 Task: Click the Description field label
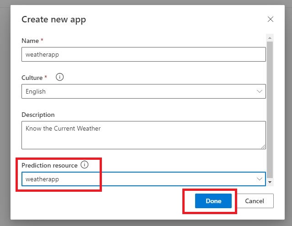coord(38,115)
